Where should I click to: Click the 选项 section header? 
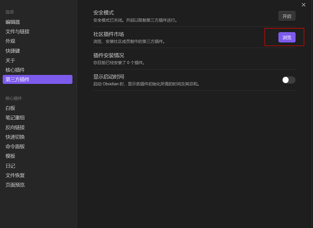coord(10,12)
